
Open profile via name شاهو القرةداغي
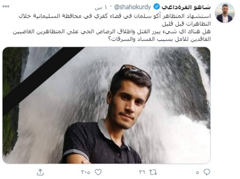click(x=186, y=7)
